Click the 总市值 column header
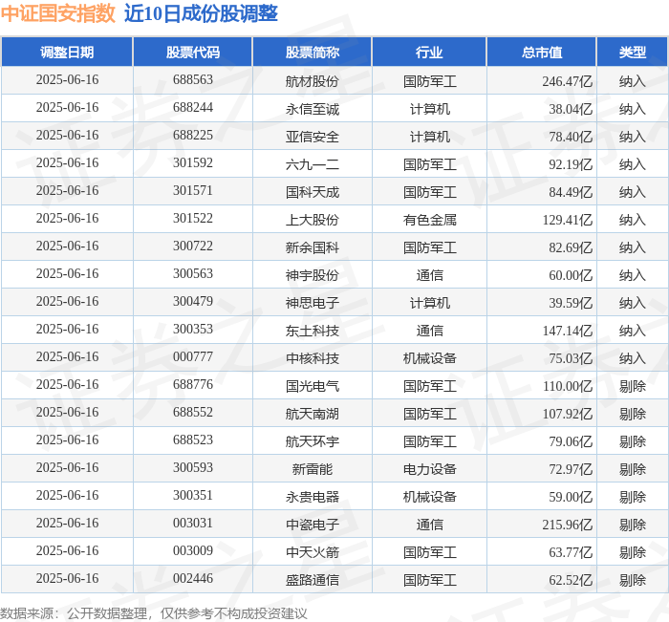 (x=542, y=52)
